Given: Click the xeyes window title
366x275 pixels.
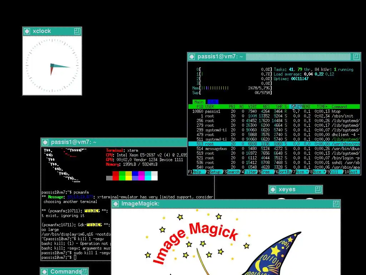Looking at the screenshot, I should tap(287, 189).
